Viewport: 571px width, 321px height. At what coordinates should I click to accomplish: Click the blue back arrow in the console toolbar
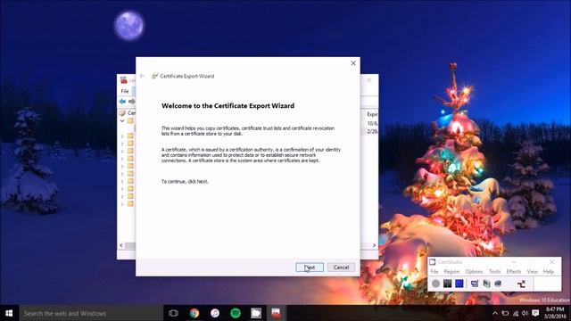pyautogui.click(x=122, y=102)
